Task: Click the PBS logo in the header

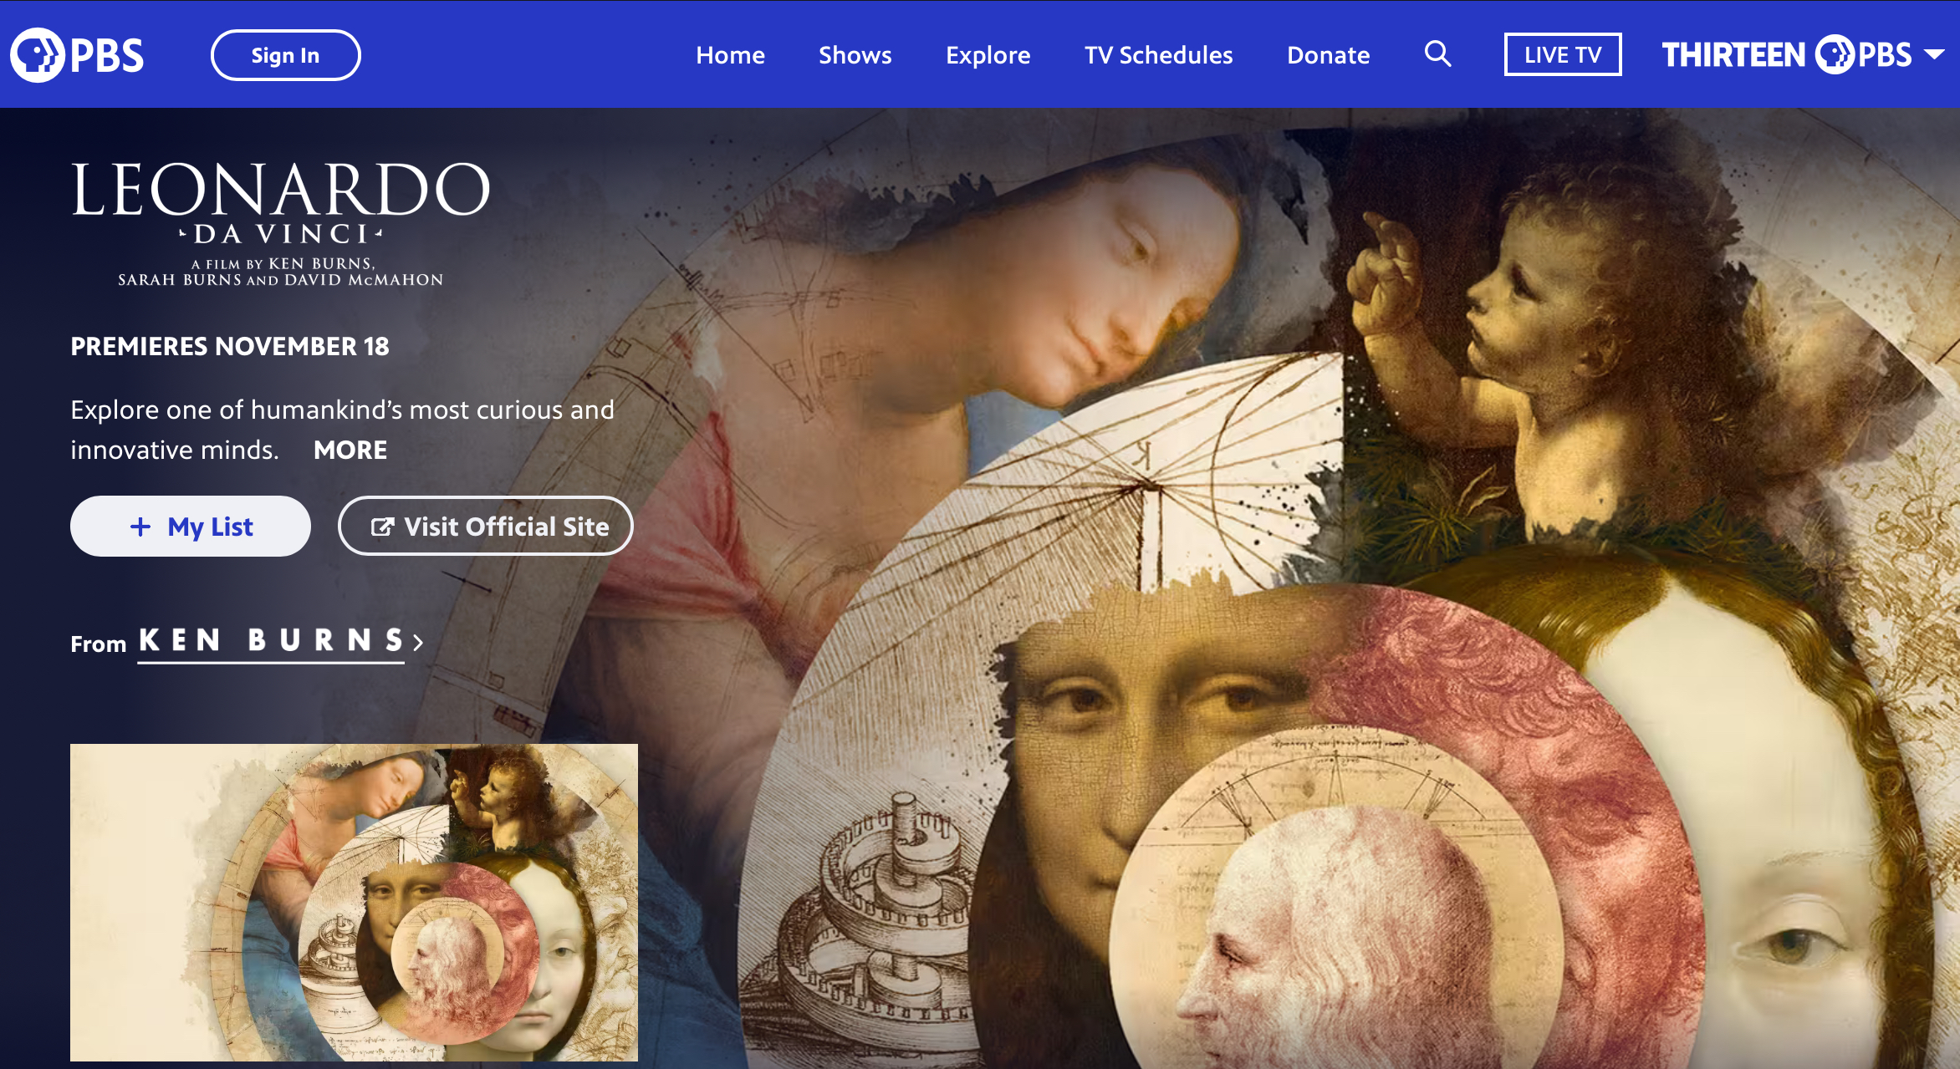Action: (x=77, y=55)
